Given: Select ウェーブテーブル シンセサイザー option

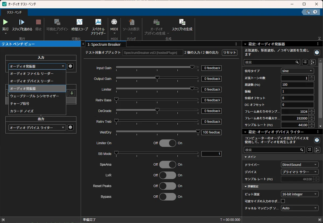Looking at the screenshot, I should (x=37, y=96).
